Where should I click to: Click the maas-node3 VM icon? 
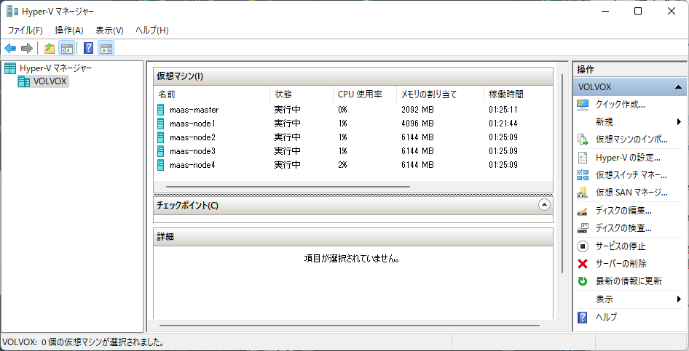pyautogui.click(x=161, y=151)
